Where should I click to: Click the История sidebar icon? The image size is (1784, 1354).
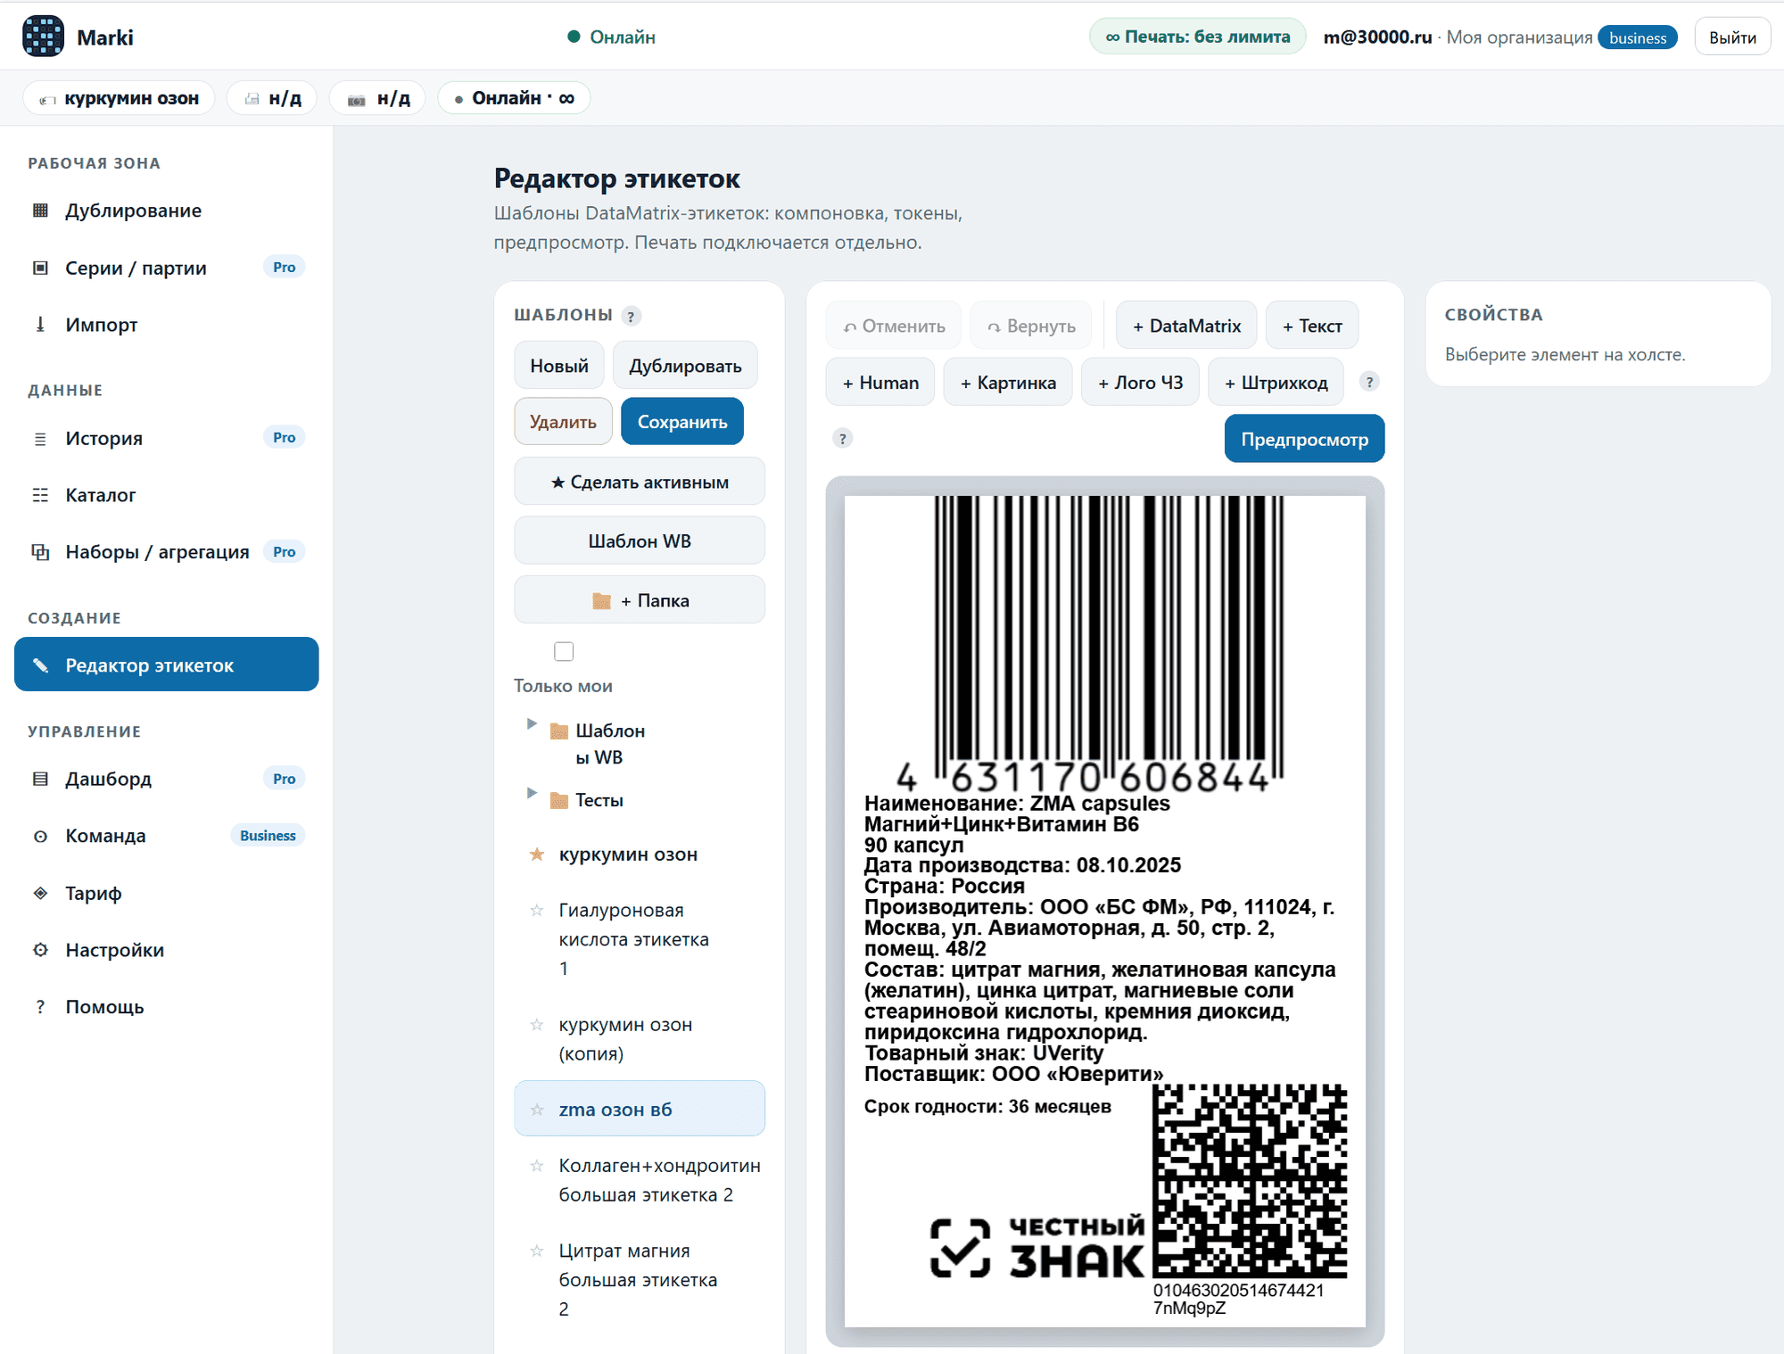[x=40, y=438]
